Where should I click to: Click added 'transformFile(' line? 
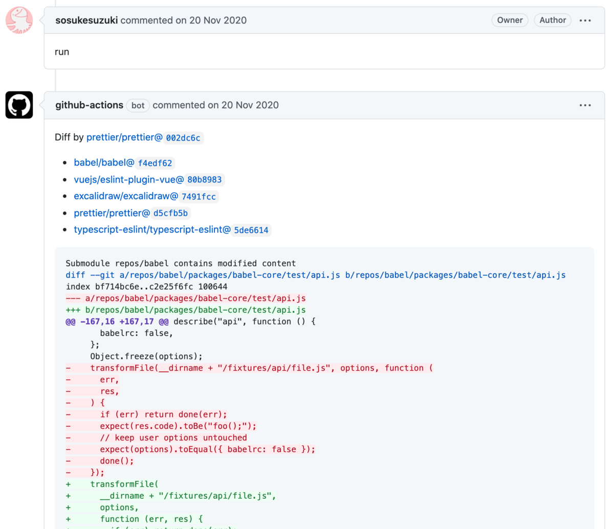(112, 484)
